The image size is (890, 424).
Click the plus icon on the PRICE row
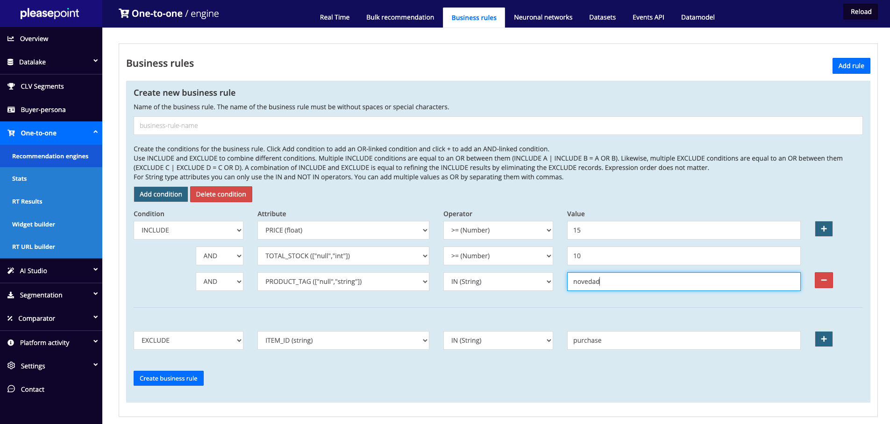pyautogui.click(x=824, y=229)
